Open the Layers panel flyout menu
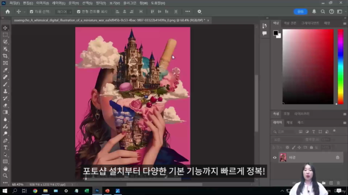The image size is (348, 195). point(344,123)
